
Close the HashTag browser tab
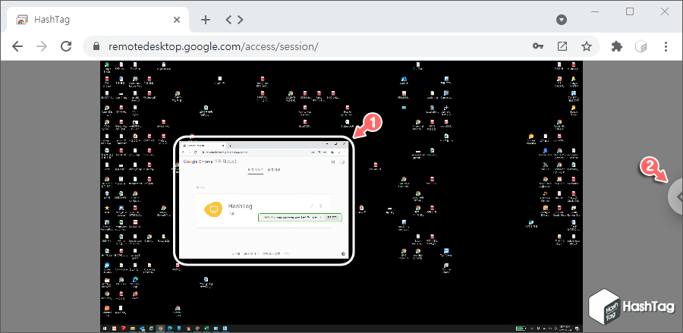coord(176,20)
